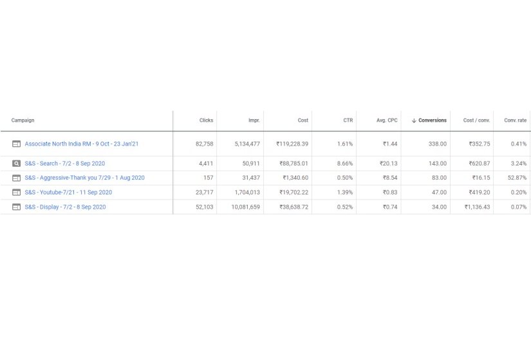Select conversion rate 0.07%

click(x=519, y=207)
